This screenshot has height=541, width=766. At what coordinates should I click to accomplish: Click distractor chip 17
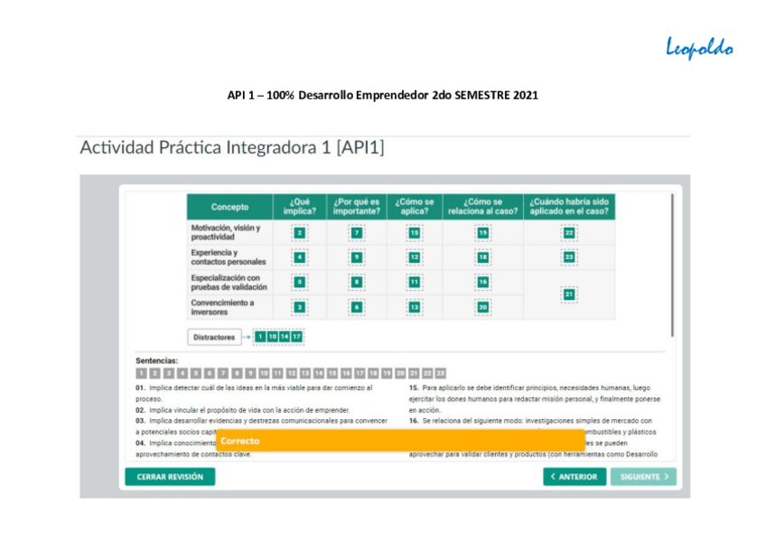[x=297, y=335]
